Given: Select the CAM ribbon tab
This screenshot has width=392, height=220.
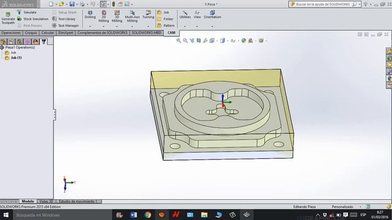Looking at the screenshot, I should [171, 32].
